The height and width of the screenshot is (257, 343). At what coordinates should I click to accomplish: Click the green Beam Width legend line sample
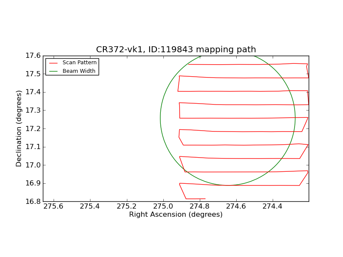coord(53,72)
